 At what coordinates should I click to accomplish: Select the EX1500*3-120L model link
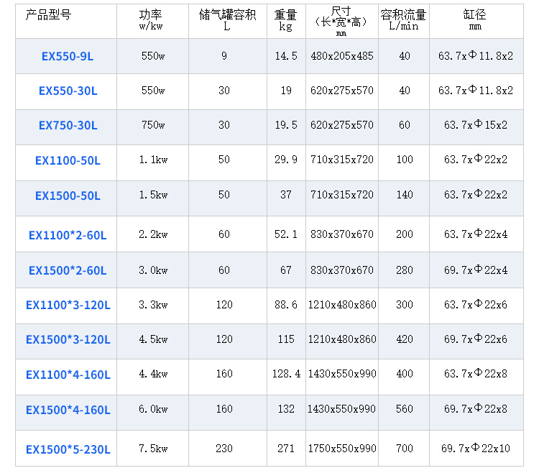(68, 339)
